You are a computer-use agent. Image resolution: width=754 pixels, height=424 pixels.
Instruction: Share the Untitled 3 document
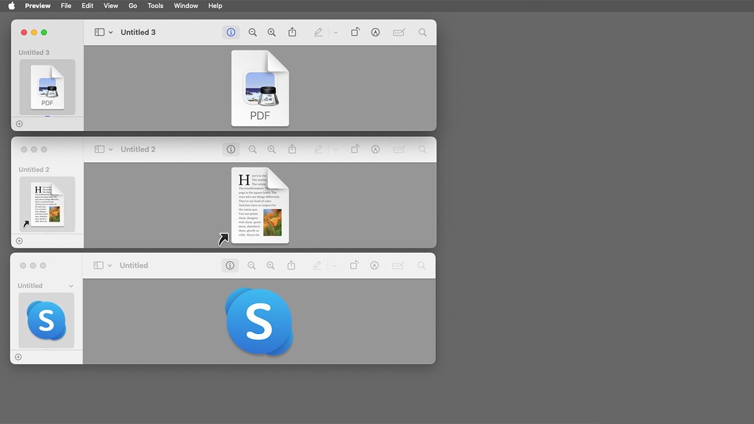(x=292, y=32)
